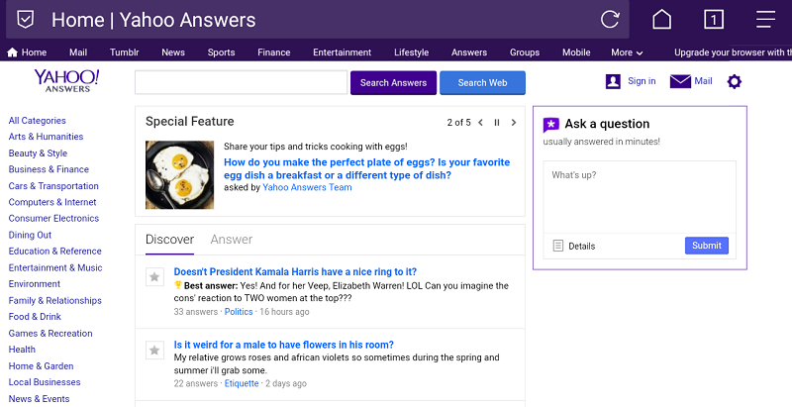Image resolution: width=792 pixels, height=407 pixels.
Task: Open Tumblr in the top navigation
Action: pyautogui.click(x=125, y=52)
